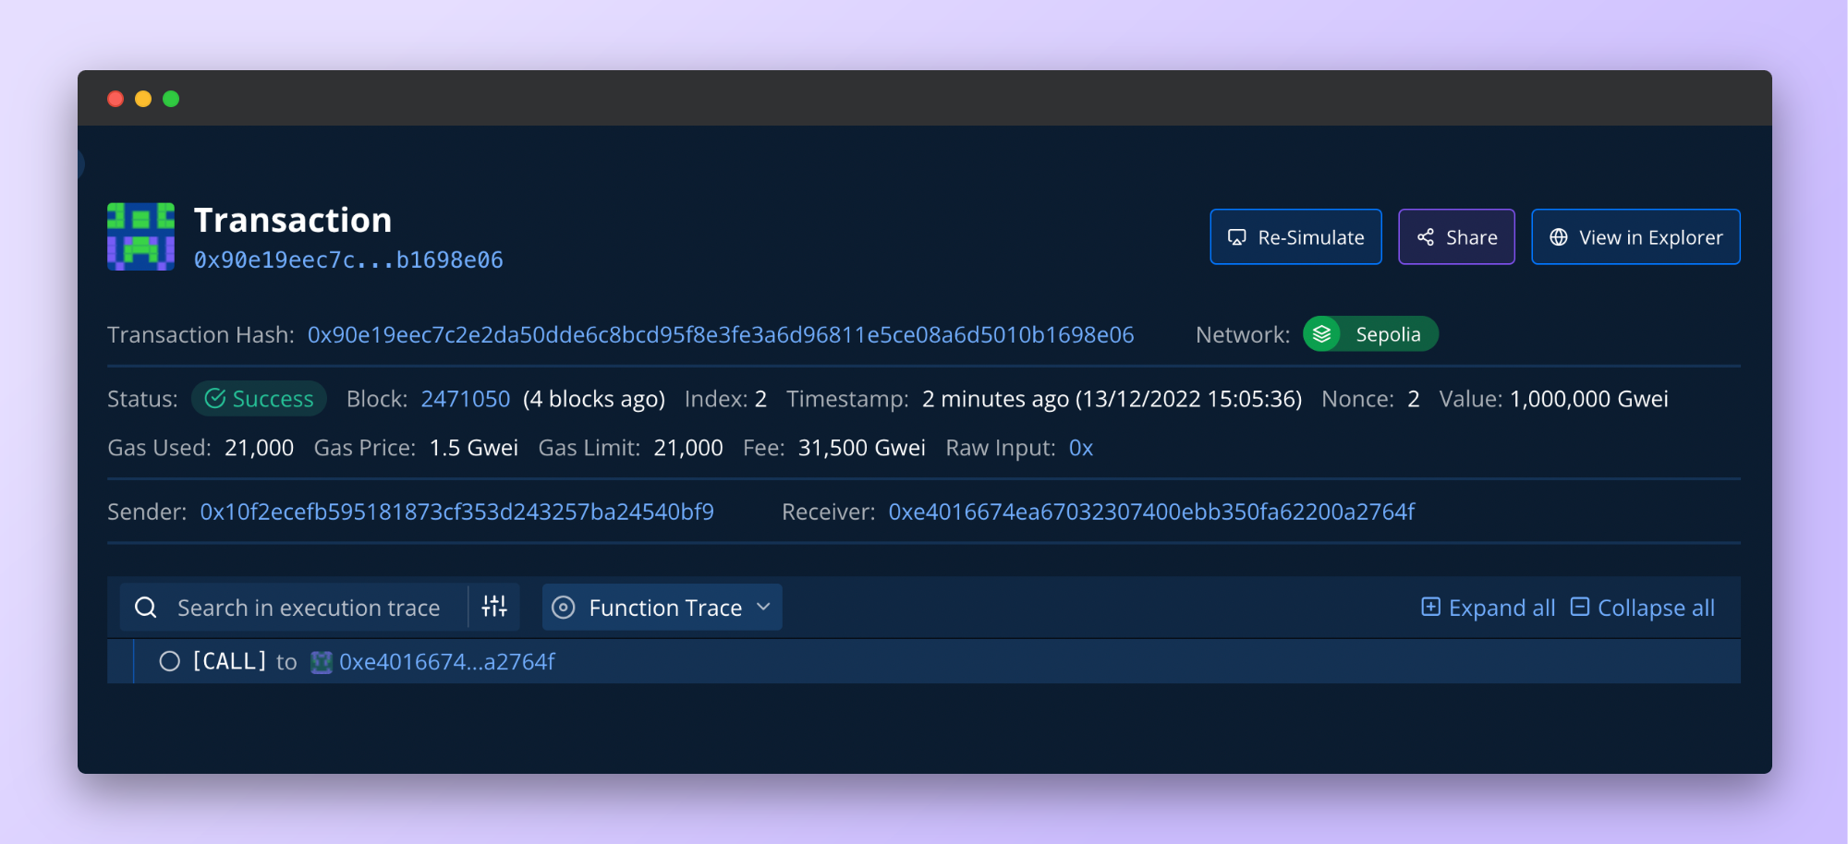
Task: Expand all trace entries
Action: click(x=1488, y=608)
